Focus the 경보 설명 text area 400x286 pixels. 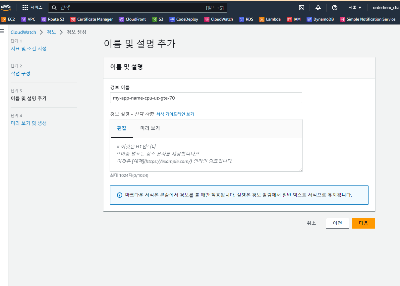(206, 155)
